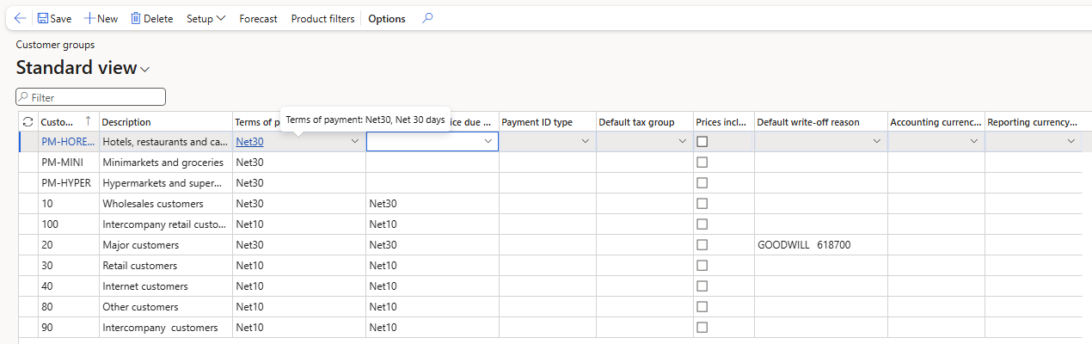Viewport: 1092px width, 344px height.
Task: Click the Retail customers description cell
Action: pyautogui.click(x=166, y=266)
